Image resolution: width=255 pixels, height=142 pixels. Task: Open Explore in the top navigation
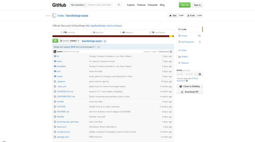click(x=131, y=5)
